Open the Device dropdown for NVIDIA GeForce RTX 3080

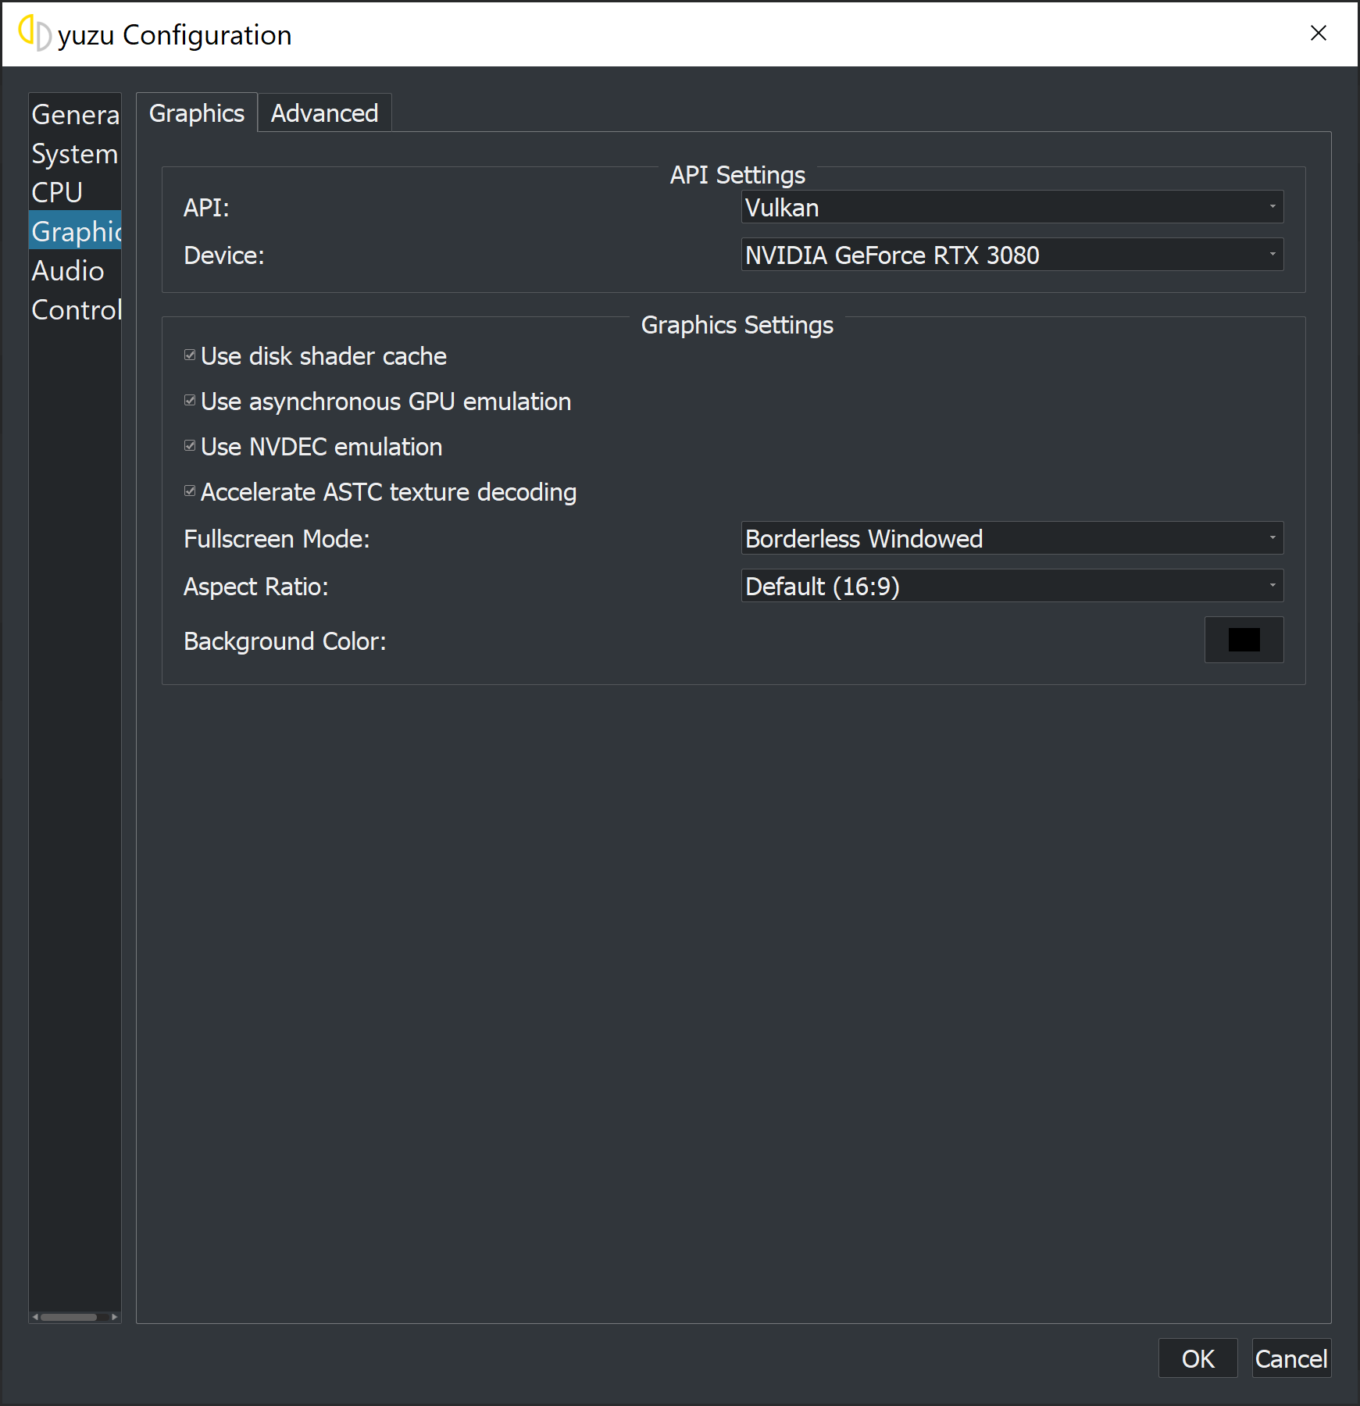[x=1012, y=255]
